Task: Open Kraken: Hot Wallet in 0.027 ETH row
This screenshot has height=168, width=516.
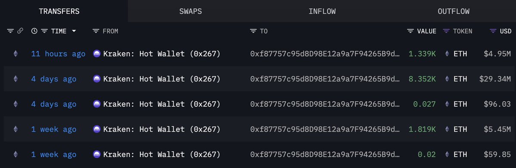Action: point(161,104)
